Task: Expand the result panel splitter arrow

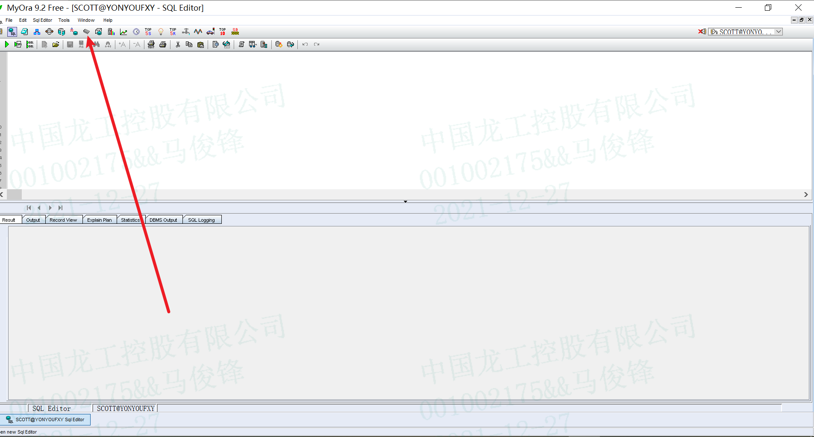Action: click(405, 201)
